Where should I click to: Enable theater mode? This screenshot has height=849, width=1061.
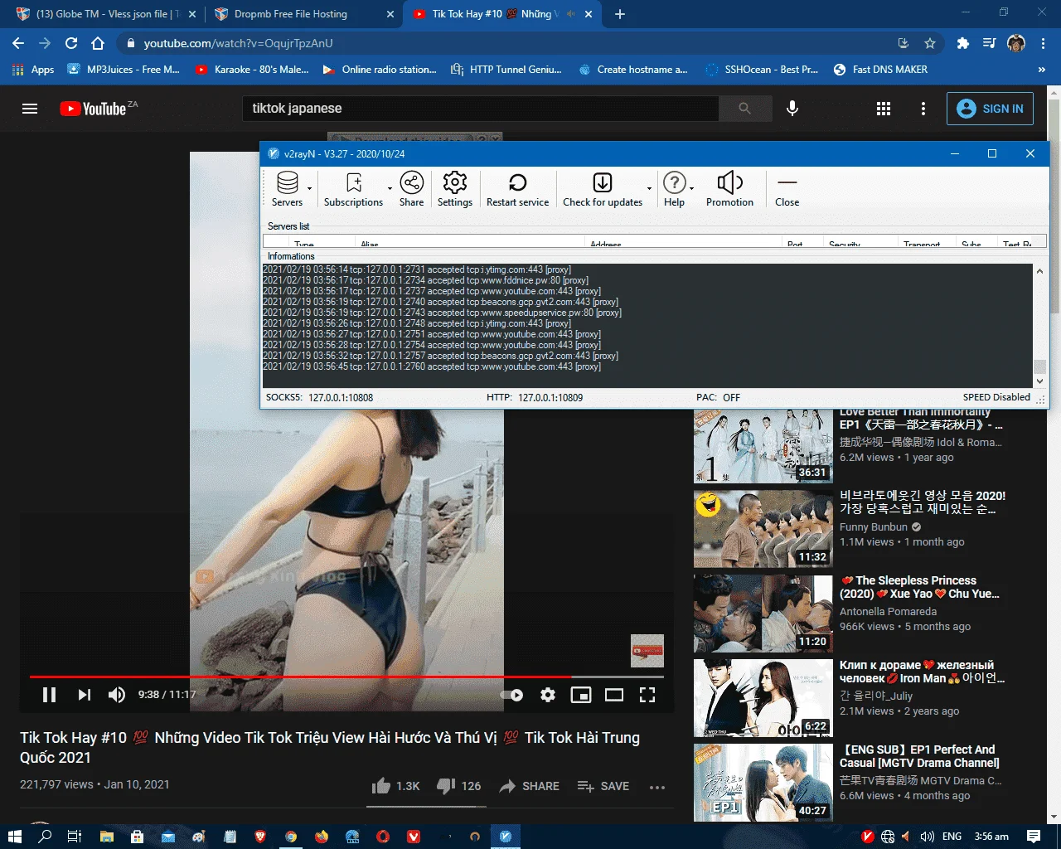614,695
